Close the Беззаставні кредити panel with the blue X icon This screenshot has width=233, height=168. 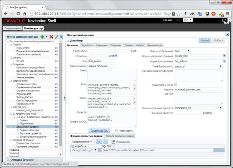point(227,35)
